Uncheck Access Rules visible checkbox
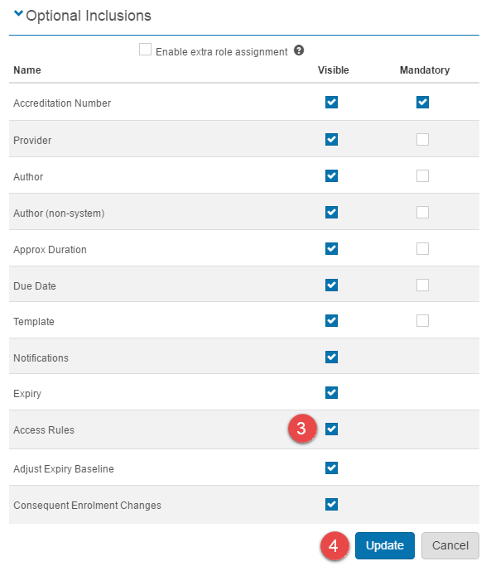Viewport: 486px width, 566px height. pos(331,429)
